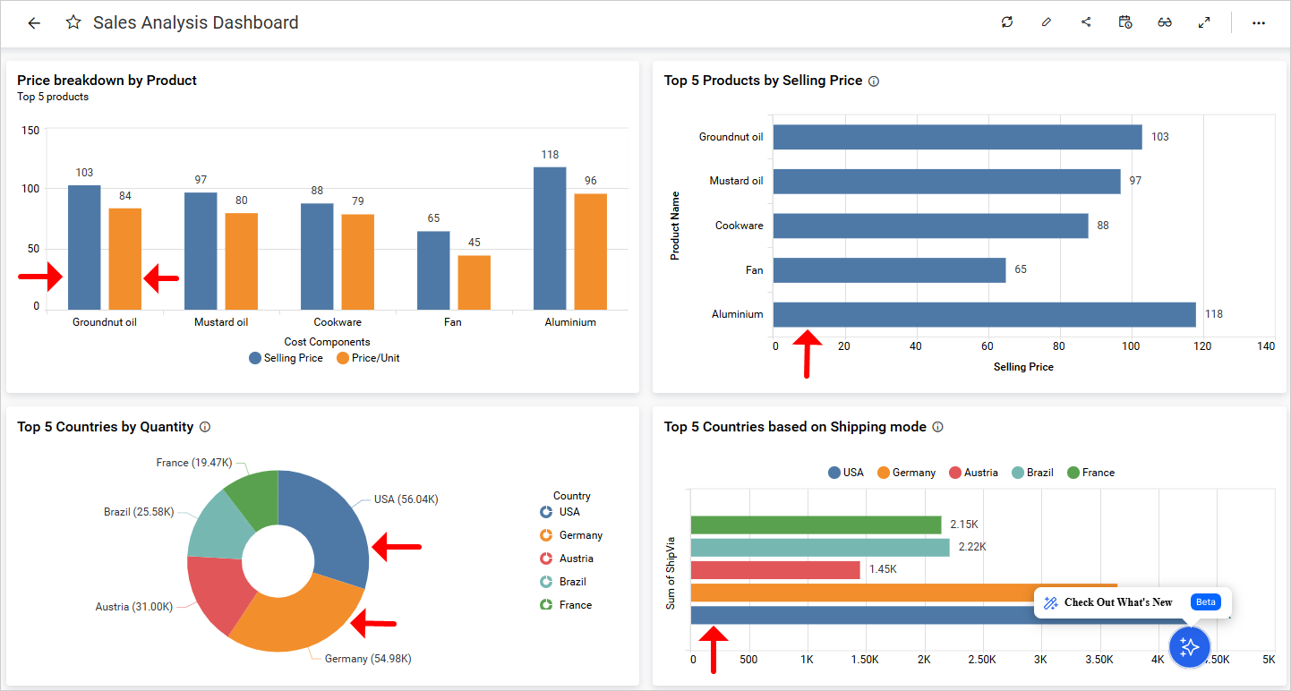The height and width of the screenshot is (691, 1291).
Task: Refresh the Sales Analysis Dashboard
Action: pos(1007,22)
